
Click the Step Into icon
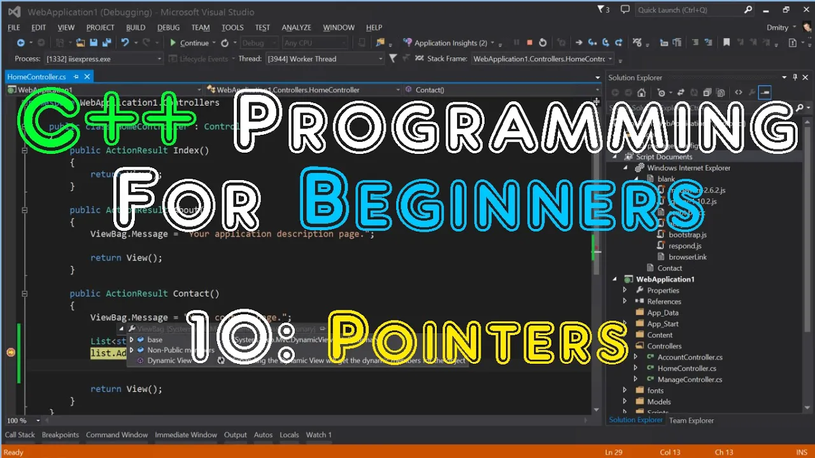592,43
